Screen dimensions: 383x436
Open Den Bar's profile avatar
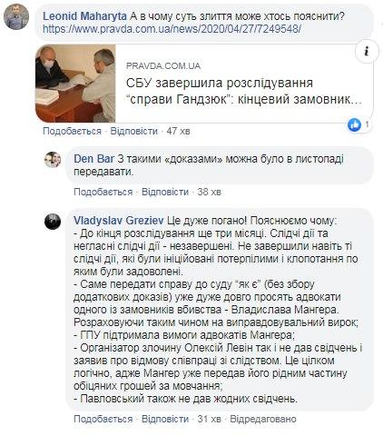[53, 160]
